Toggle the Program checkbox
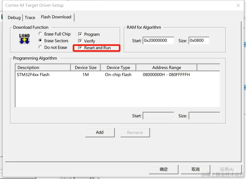 point(80,34)
